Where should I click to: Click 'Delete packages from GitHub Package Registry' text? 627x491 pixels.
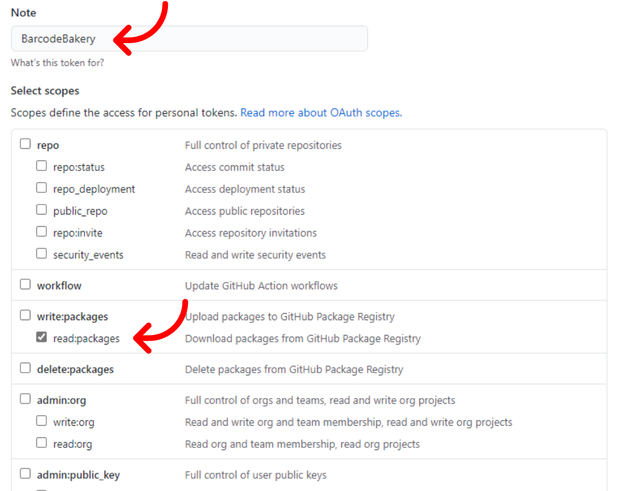pos(294,369)
